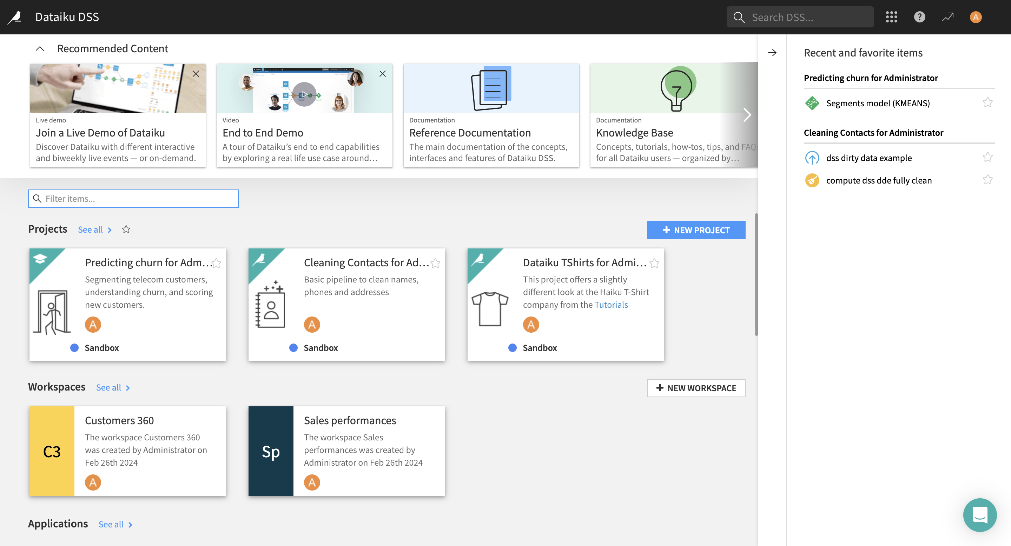This screenshot has width=1011, height=546.
Task: Favorite dss dirty data example
Action: coord(988,157)
